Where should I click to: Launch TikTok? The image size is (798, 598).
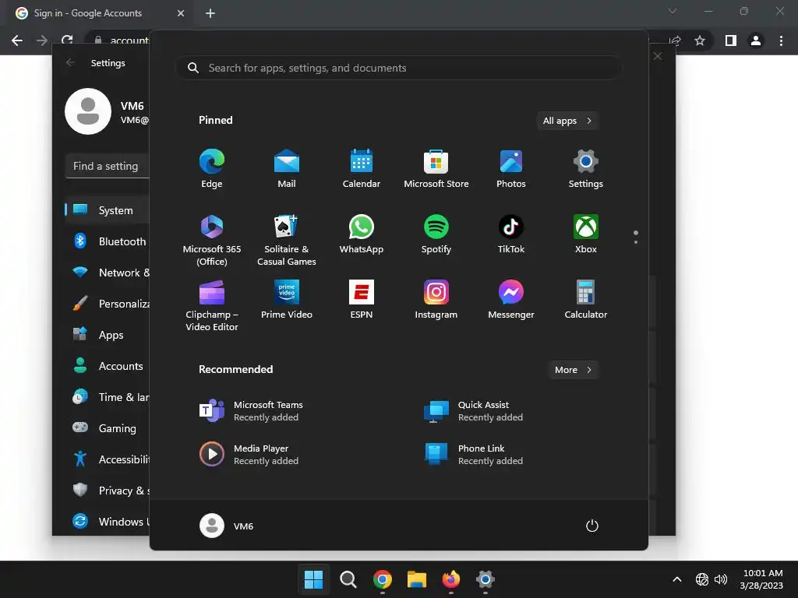(x=511, y=234)
